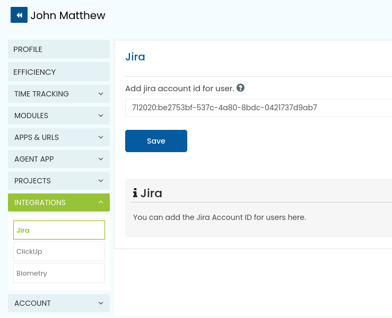Select the Jira integration item
The width and height of the screenshot is (392, 318).
point(59,230)
